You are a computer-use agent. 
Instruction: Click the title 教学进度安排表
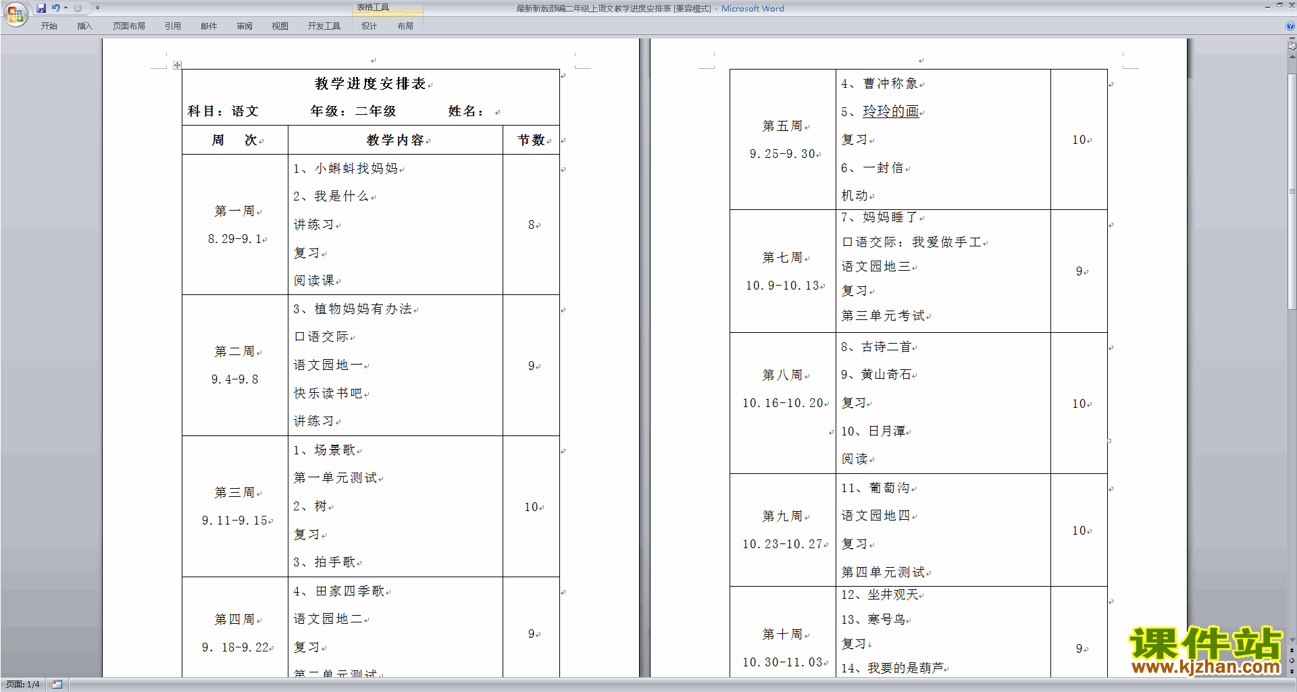point(370,84)
